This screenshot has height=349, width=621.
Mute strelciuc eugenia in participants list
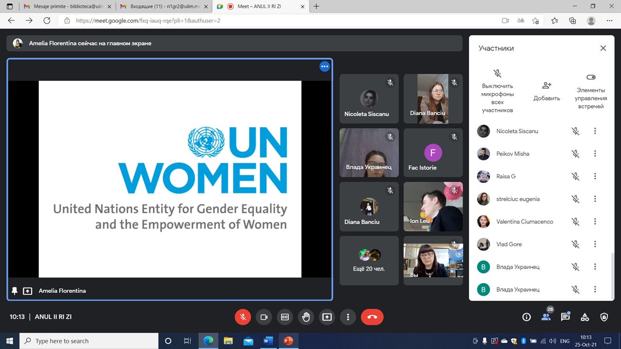click(575, 199)
